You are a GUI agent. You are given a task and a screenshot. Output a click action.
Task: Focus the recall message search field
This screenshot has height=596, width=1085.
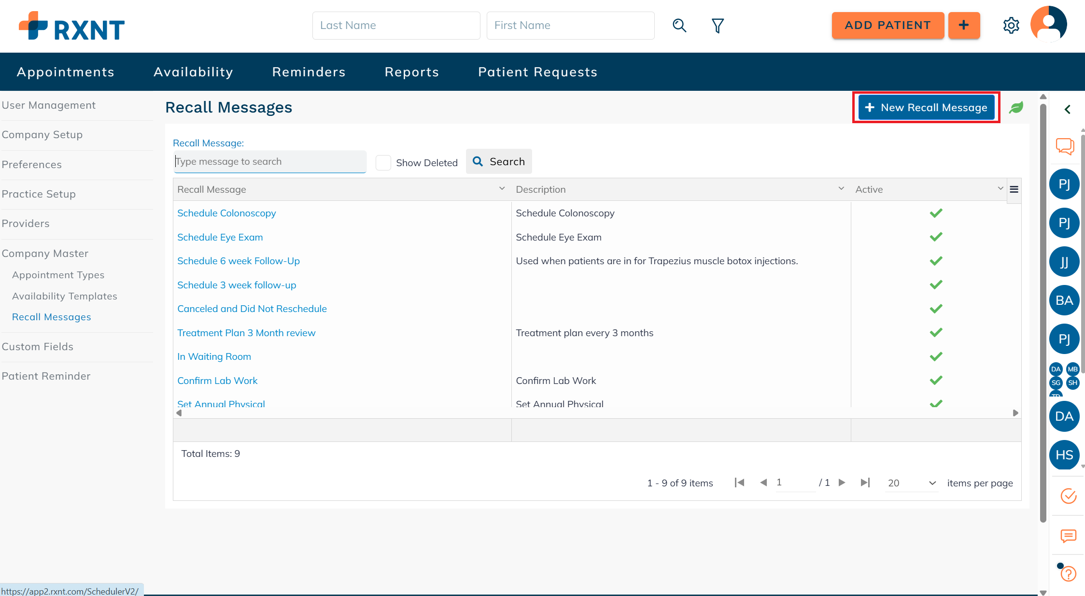269,162
